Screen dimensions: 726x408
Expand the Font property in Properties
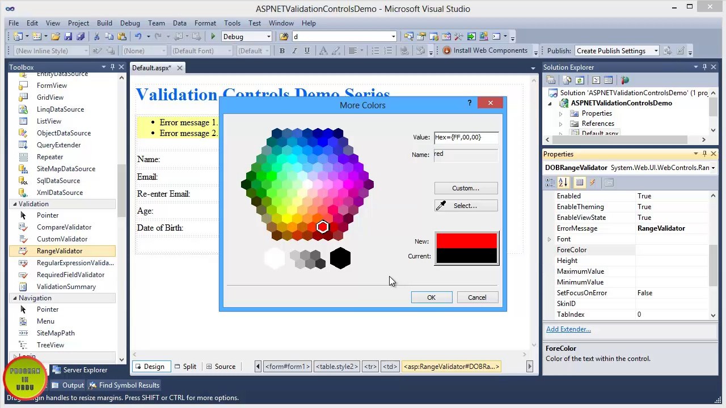(x=549, y=239)
